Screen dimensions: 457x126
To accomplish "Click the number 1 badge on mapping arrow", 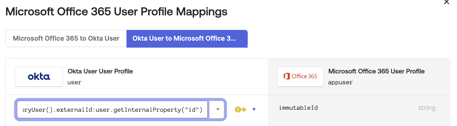I will (x=237, y=109).
